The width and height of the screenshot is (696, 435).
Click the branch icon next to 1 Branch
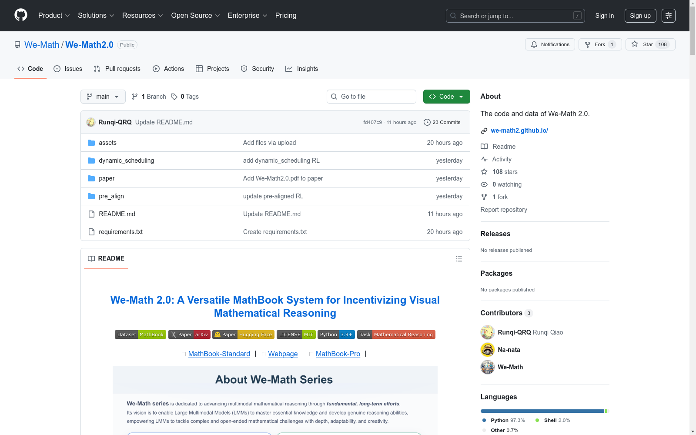click(x=135, y=97)
